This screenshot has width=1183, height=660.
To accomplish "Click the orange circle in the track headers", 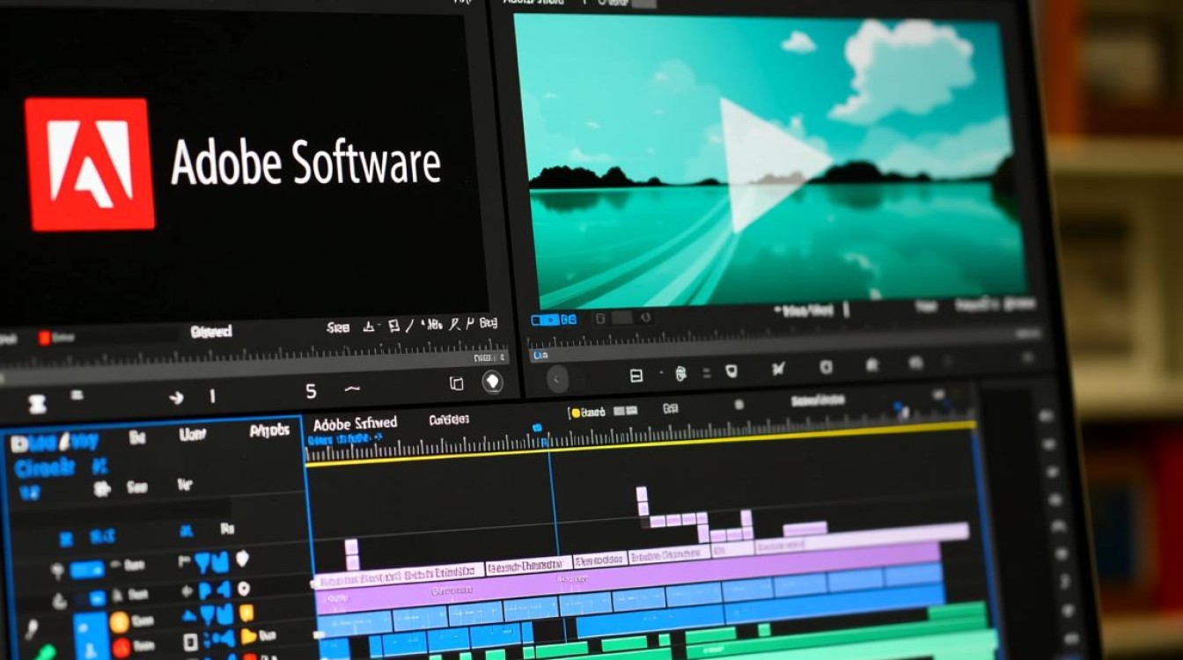I will 119,623.
